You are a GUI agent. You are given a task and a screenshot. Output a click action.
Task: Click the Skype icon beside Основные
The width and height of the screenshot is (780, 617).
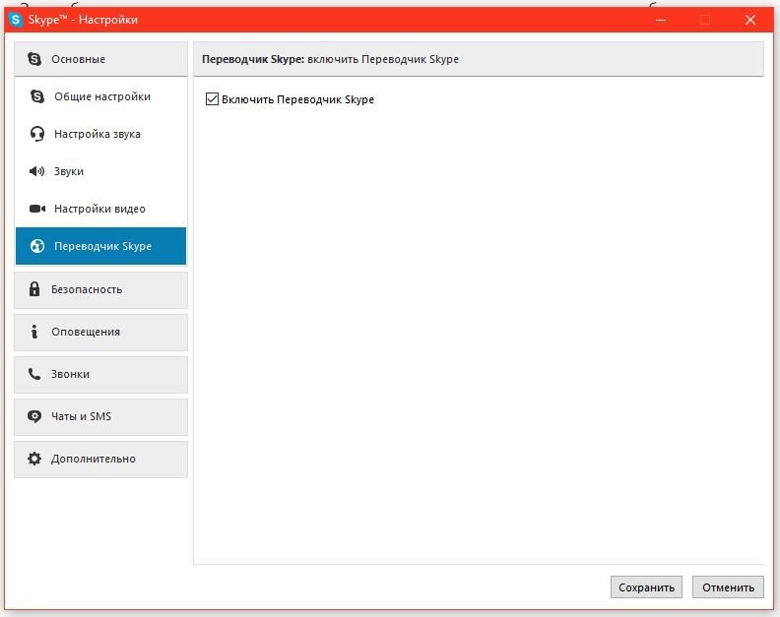click(x=34, y=59)
